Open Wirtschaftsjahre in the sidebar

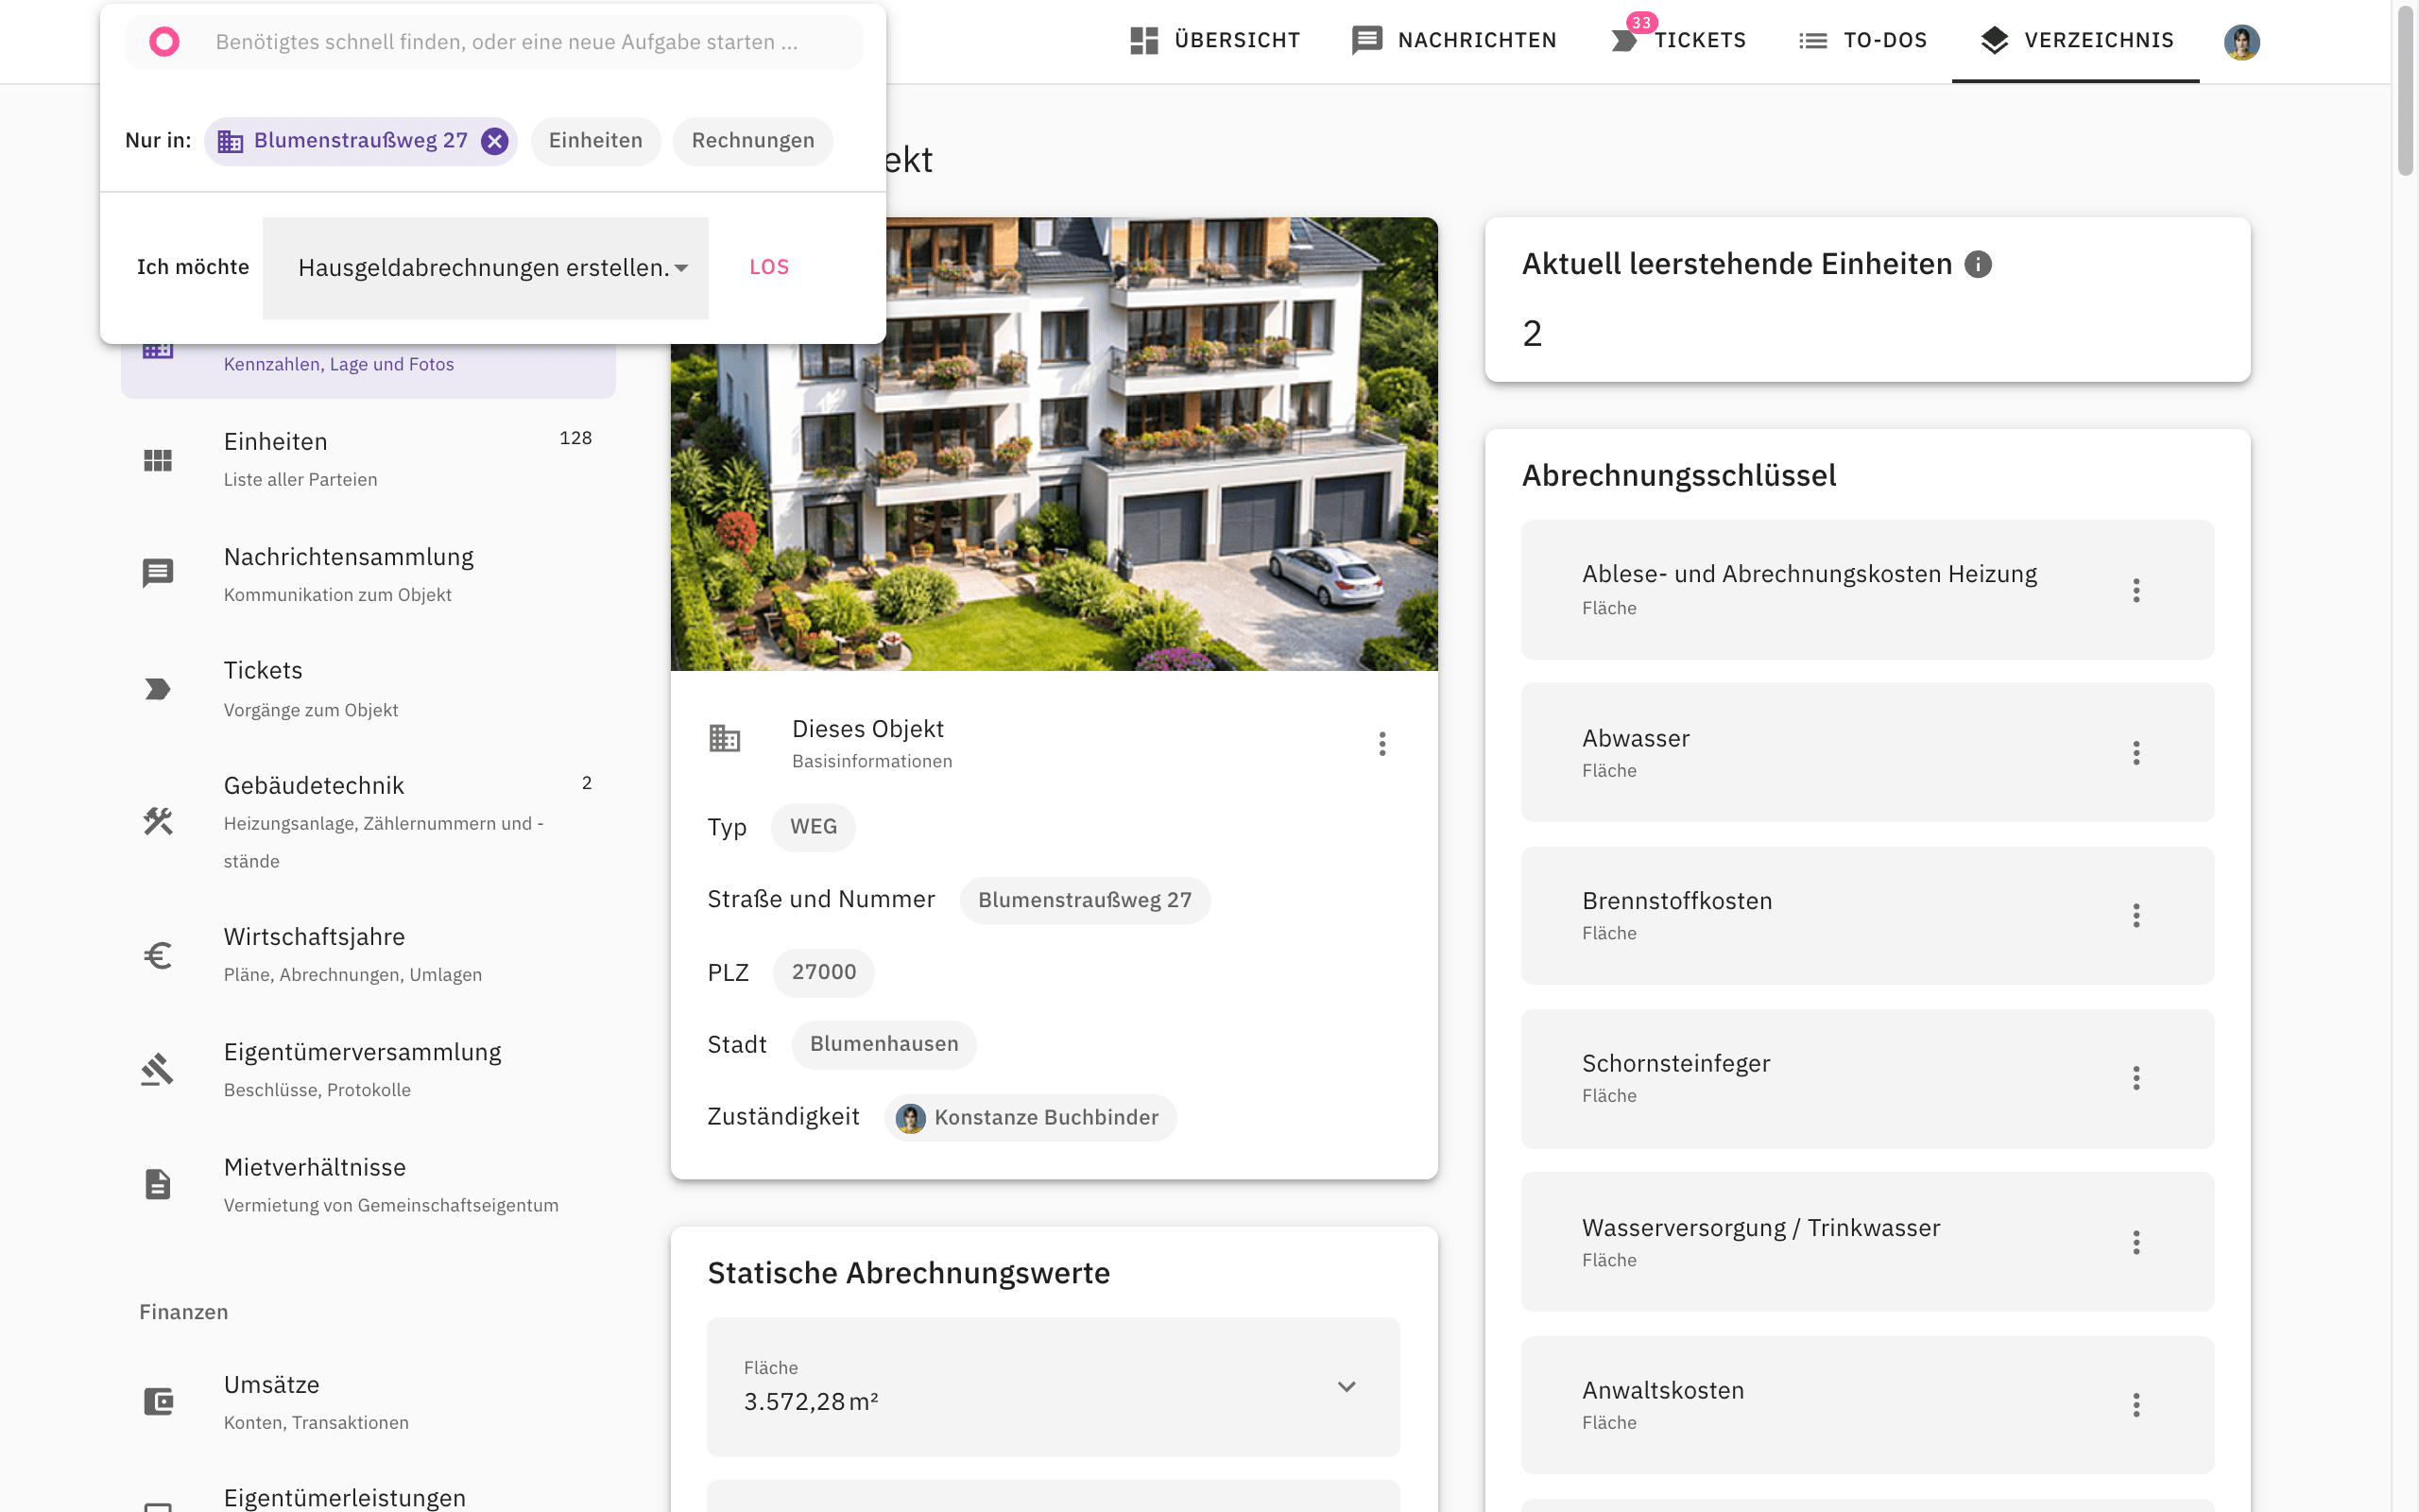tap(368, 955)
